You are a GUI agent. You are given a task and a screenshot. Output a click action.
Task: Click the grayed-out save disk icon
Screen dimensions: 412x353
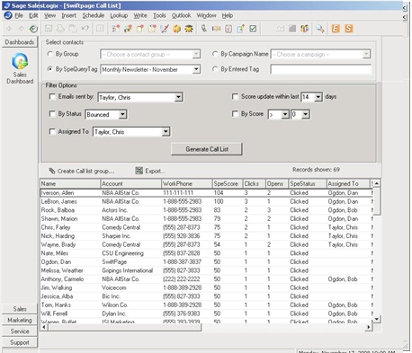click(x=49, y=29)
